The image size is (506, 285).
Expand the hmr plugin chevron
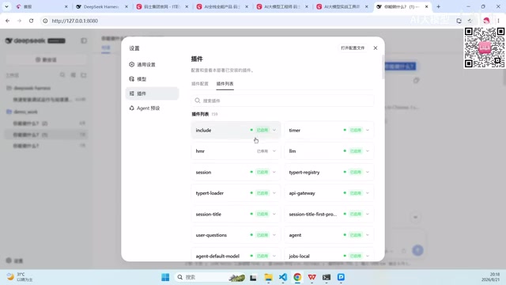click(274, 151)
